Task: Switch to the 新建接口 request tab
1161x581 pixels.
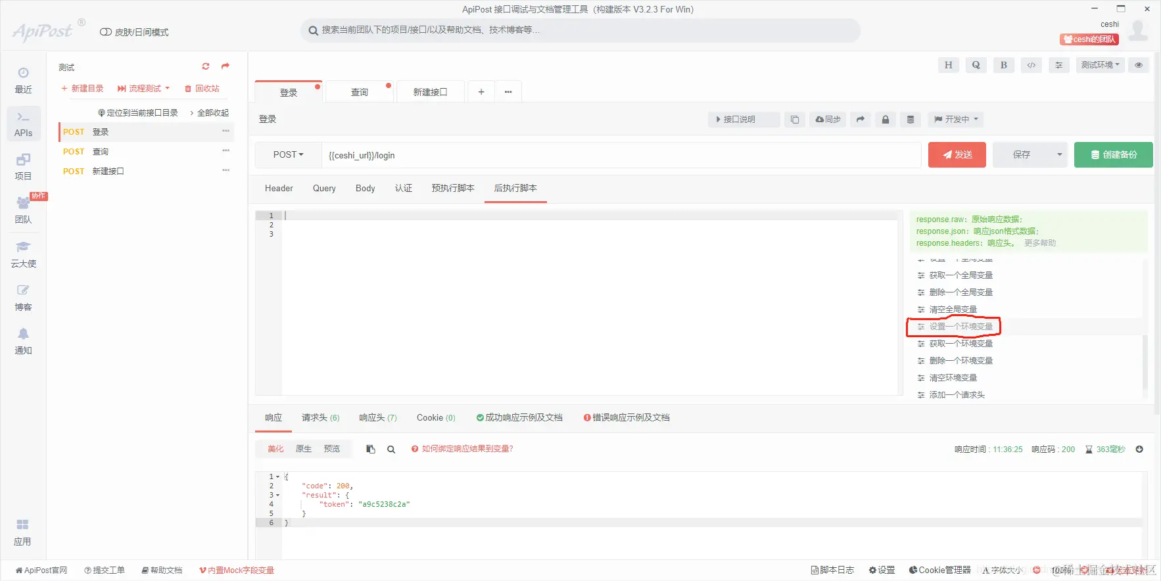Action: [x=430, y=92]
